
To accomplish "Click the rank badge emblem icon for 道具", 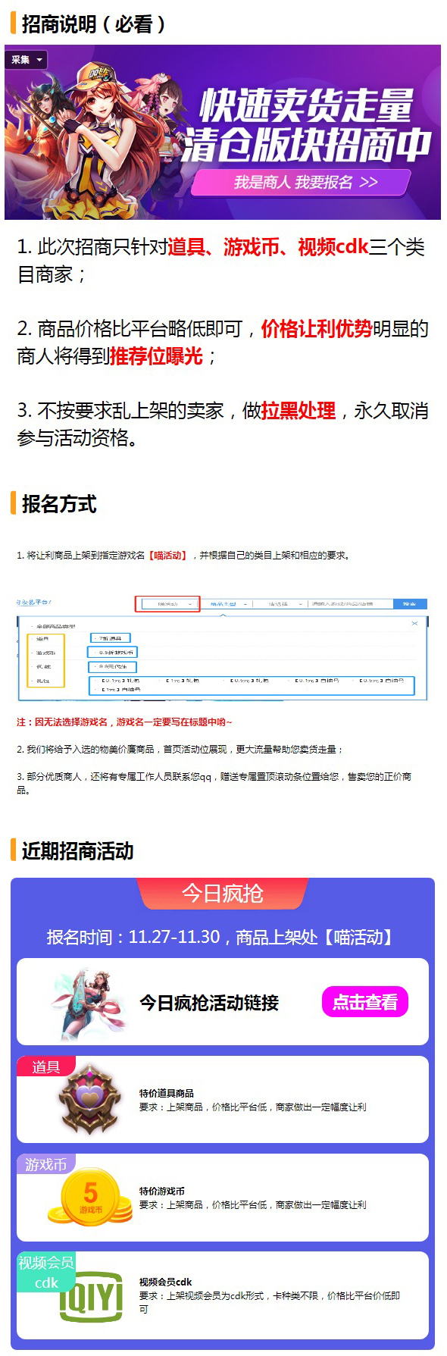I will 90,1100.
